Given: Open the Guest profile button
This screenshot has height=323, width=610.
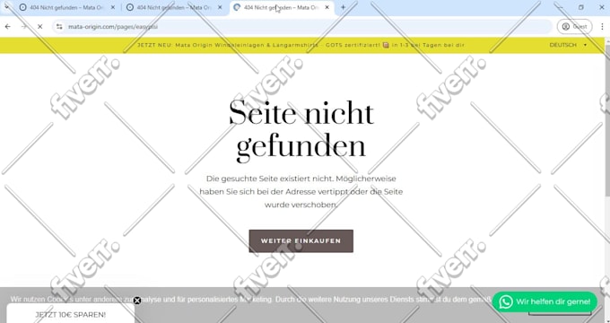Looking at the screenshot, I should click(x=575, y=26).
